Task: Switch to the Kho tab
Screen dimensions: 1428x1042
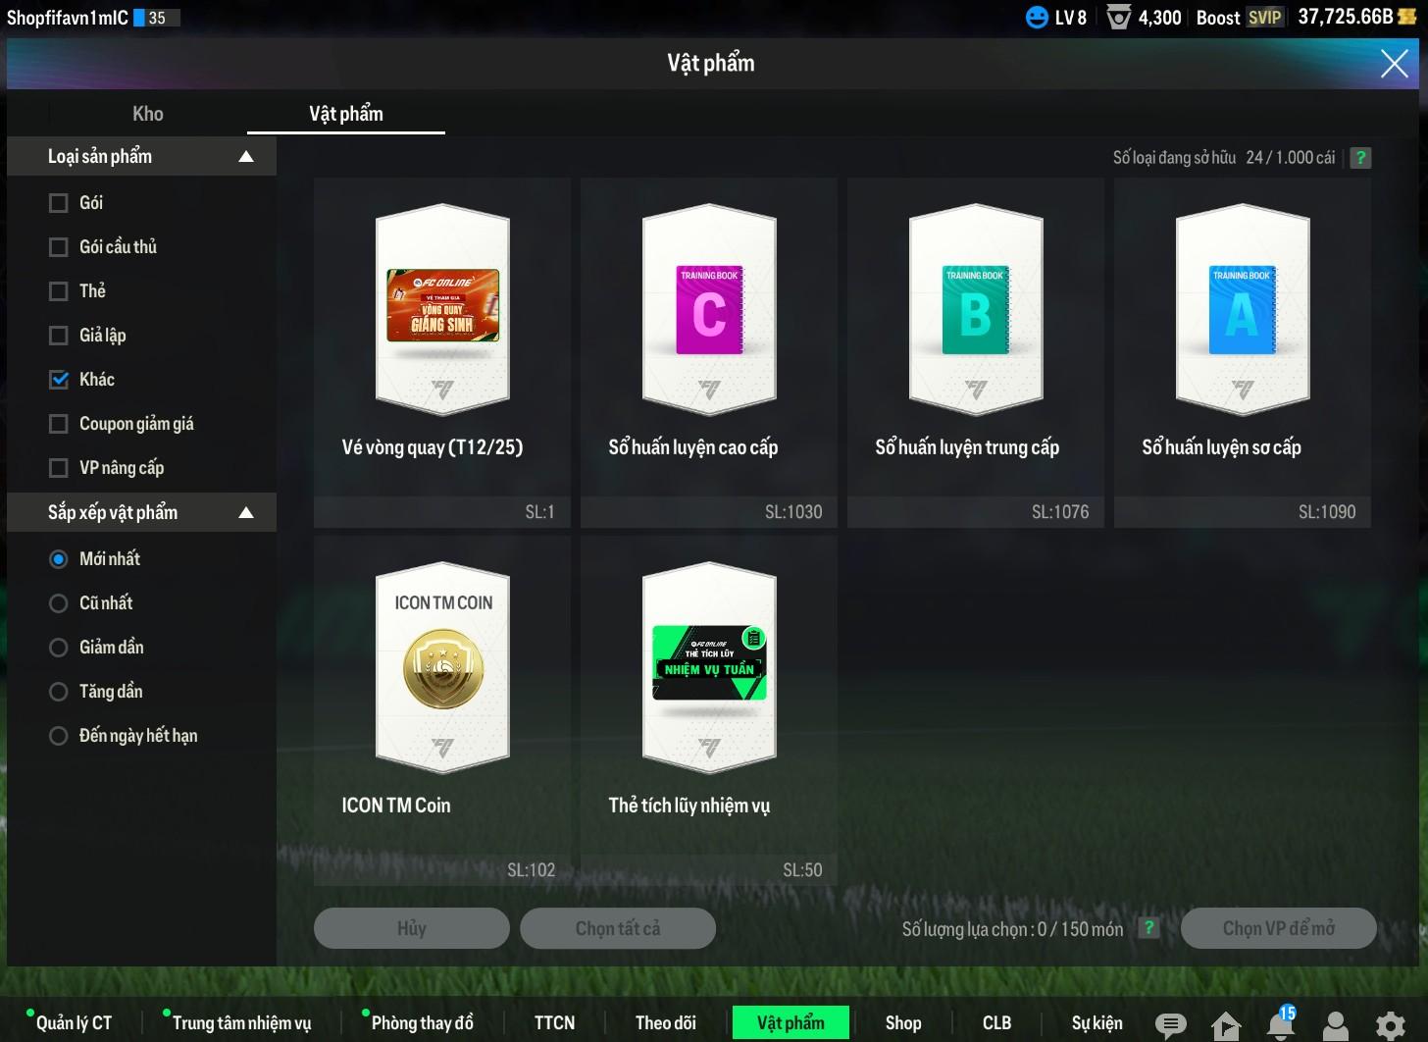Action: (x=148, y=114)
